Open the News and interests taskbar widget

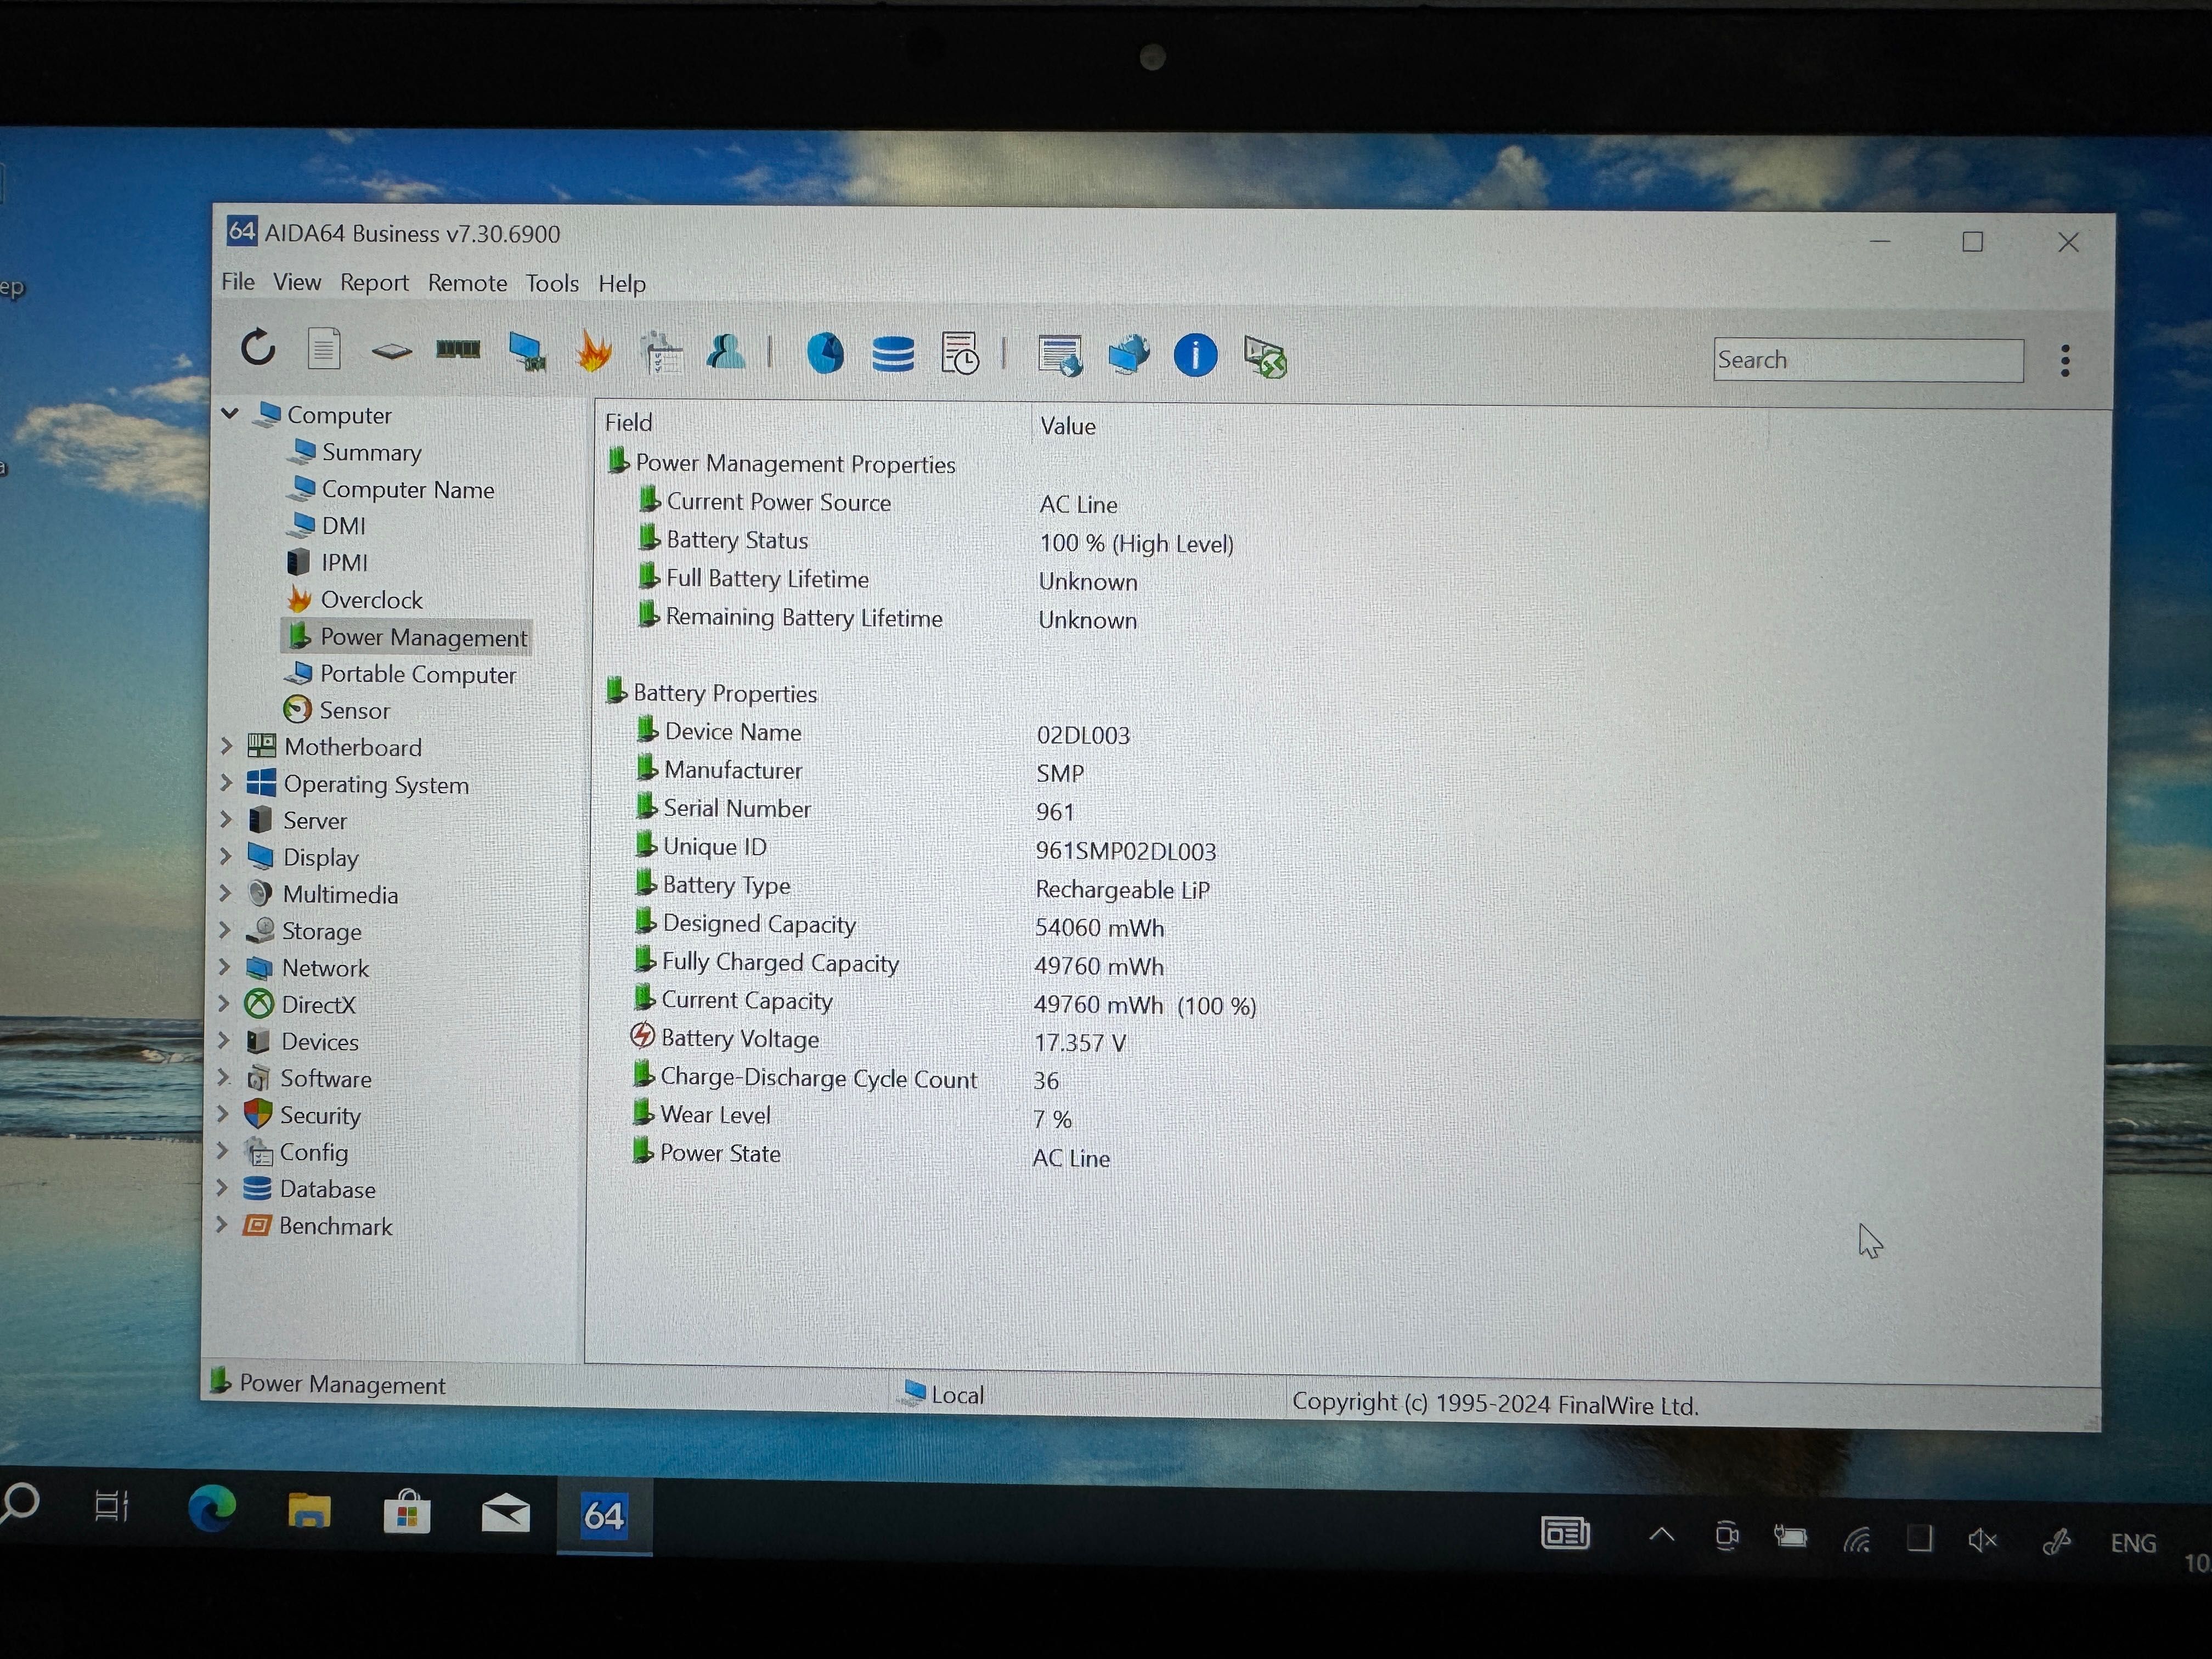point(1565,1532)
